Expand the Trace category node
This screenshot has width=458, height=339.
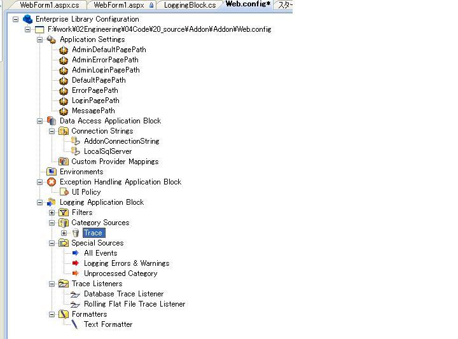(64, 233)
